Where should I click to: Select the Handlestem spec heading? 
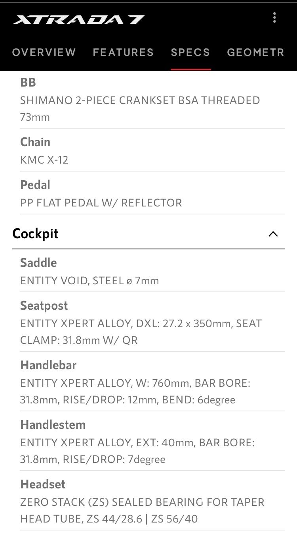pyautogui.click(x=53, y=424)
